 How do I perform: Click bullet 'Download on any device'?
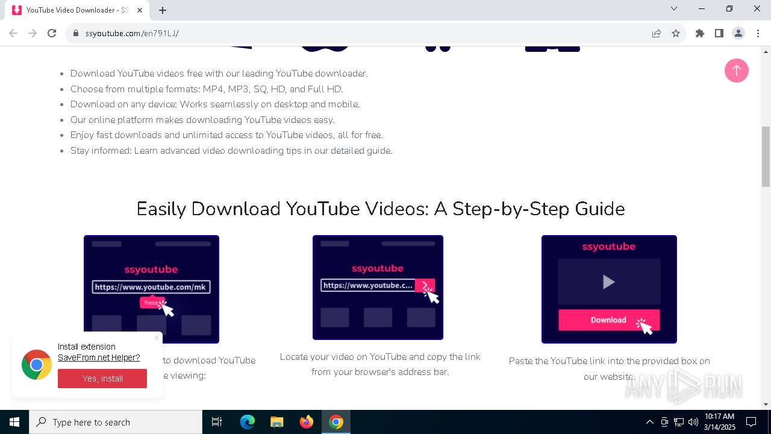click(x=215, y=104)
